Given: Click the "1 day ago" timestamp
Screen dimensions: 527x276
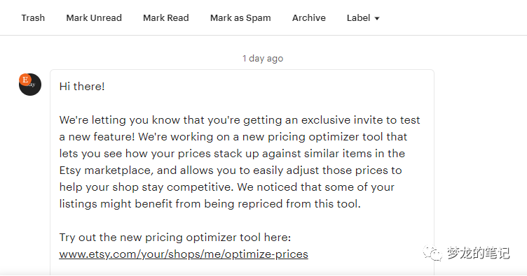Looking at the screenshot, I should (x=263, y=58).
